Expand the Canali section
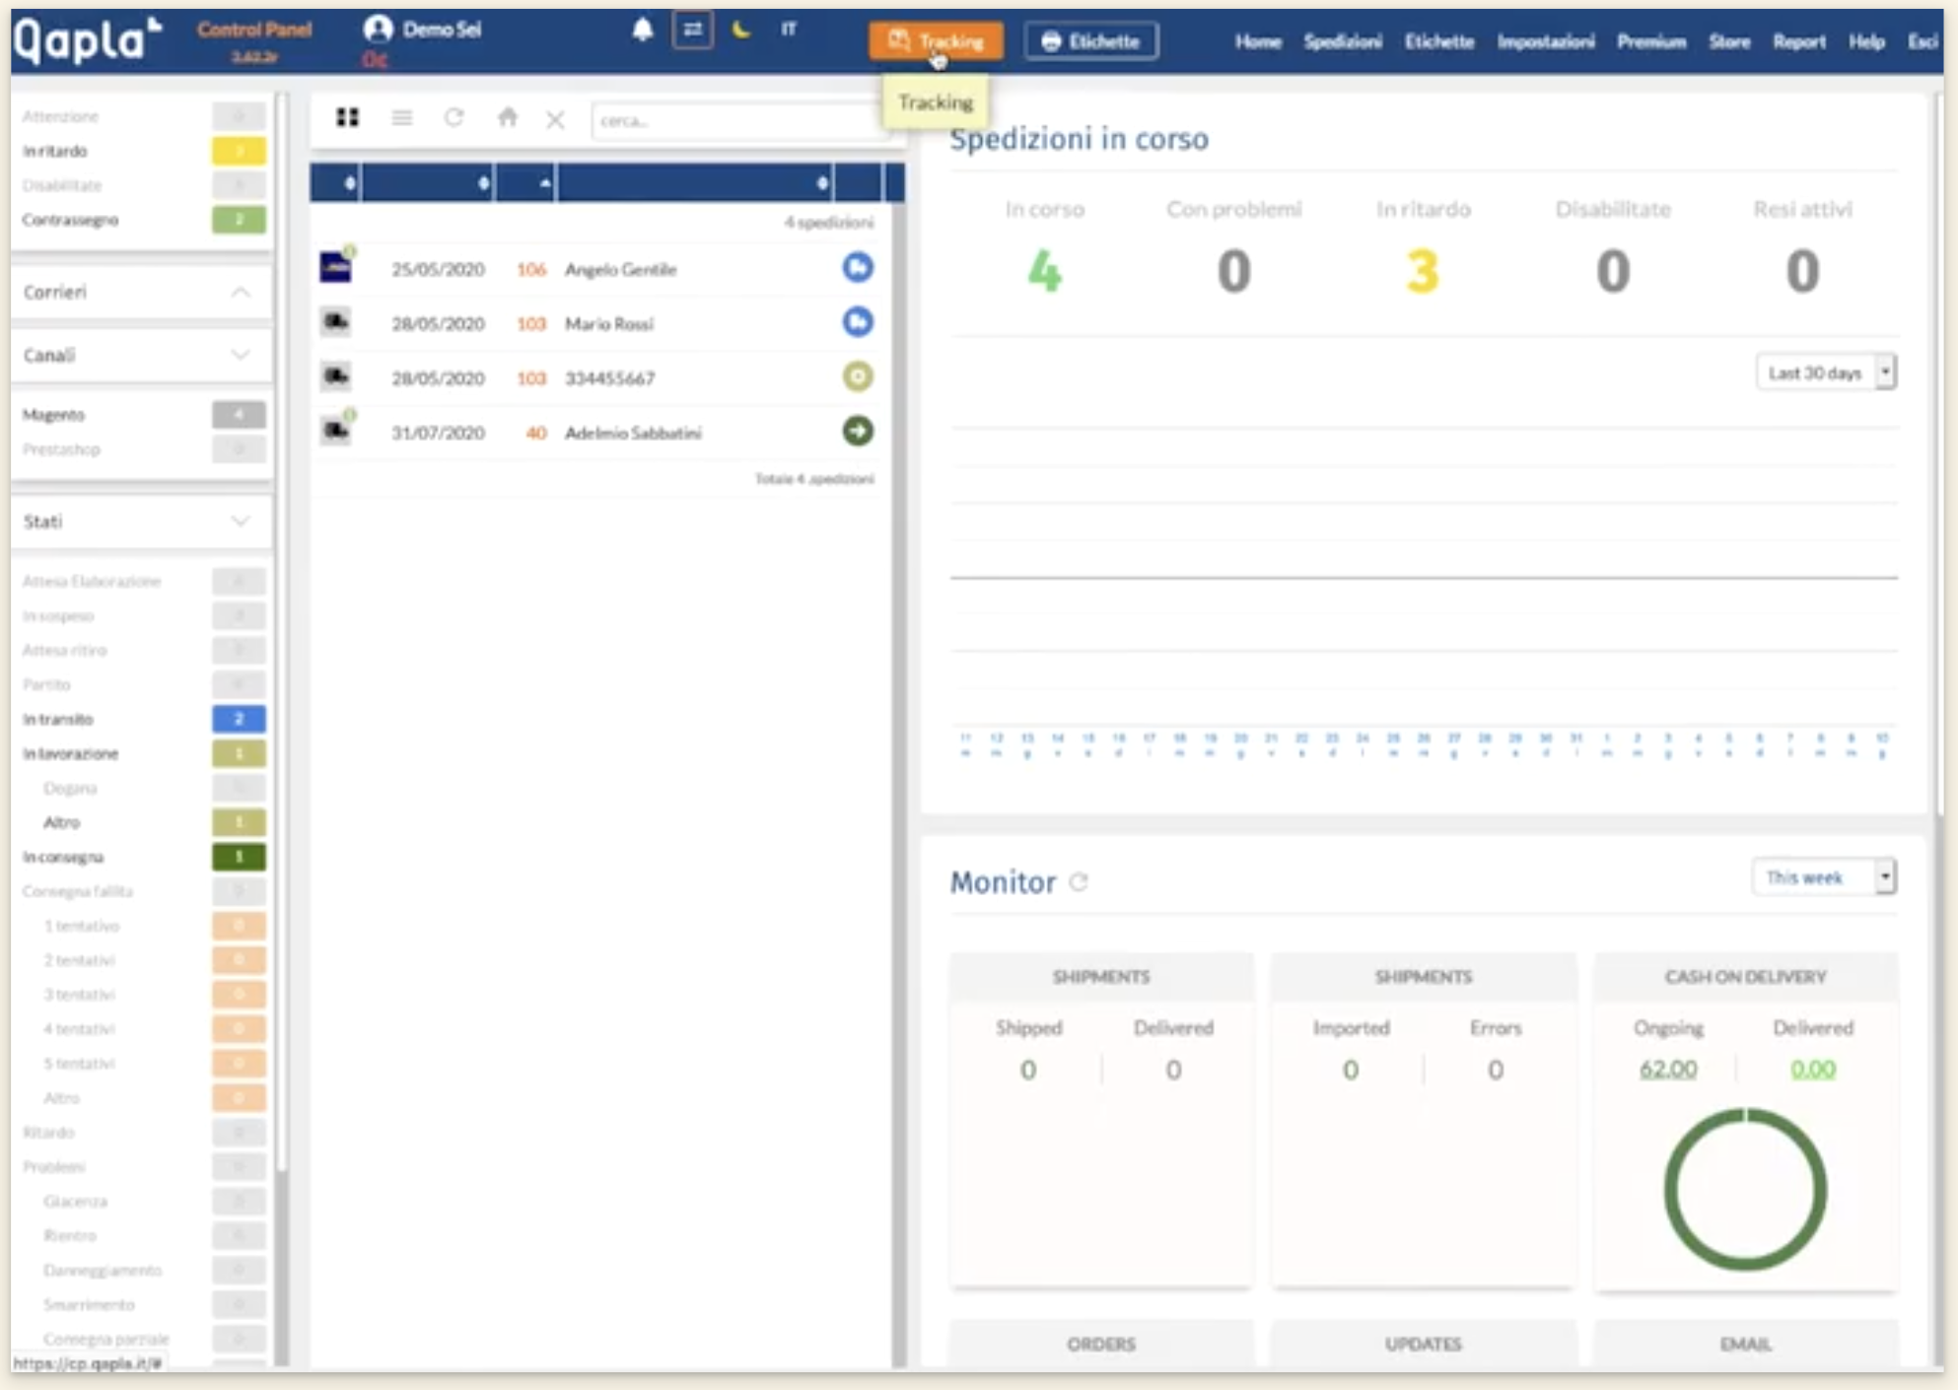This screenshot has height=1390, width=1958. coord(240,355)
